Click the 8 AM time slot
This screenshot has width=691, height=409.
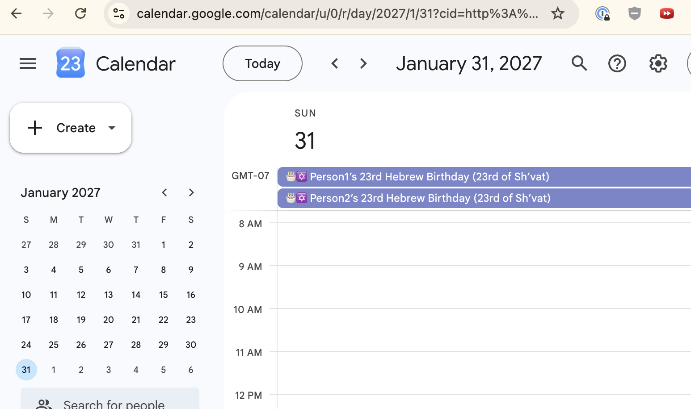484,244
